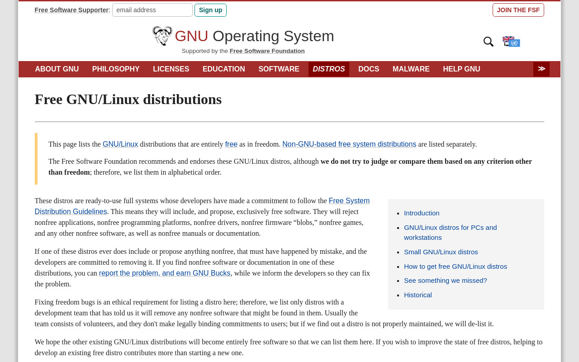Jump to See something we missed?
Image resolution: width=579 pixels, height=362 pixels.
pyautogui.click(x=446, y=281)
